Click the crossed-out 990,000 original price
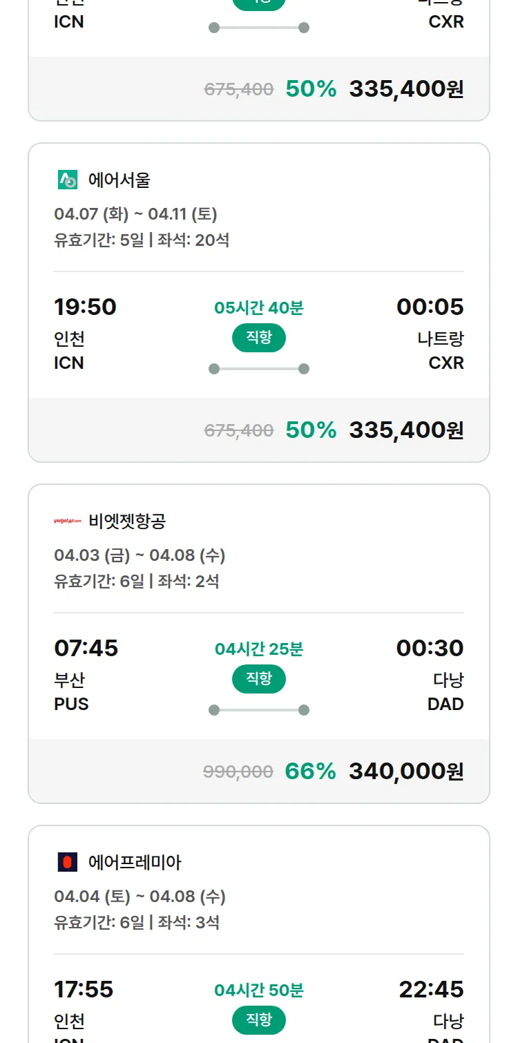This screenshot has width=518, height=1043. 238,772
